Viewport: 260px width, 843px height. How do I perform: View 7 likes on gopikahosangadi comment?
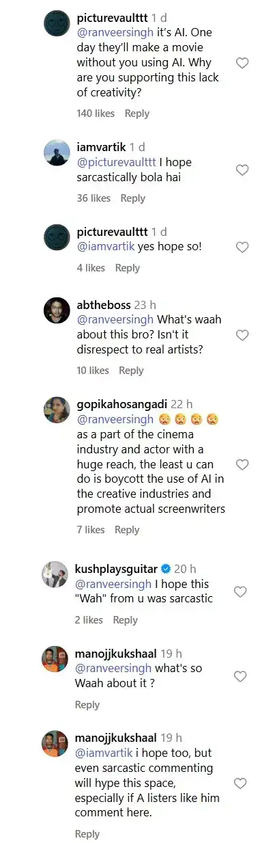(x=91, y=530)
